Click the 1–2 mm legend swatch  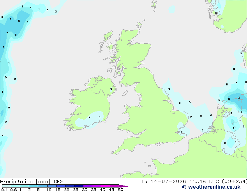coord(25,186)
